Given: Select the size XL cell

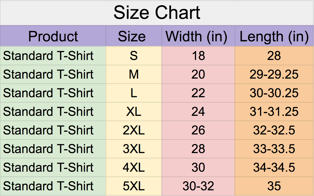Looking at the screenshot, I should [x=134, y=112].
